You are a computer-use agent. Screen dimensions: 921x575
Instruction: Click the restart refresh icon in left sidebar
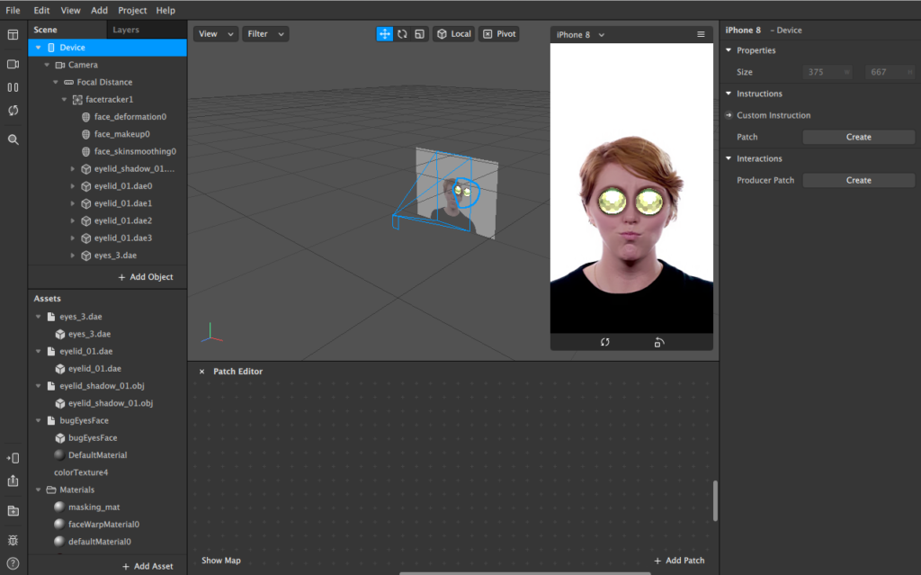pos(13,111)
